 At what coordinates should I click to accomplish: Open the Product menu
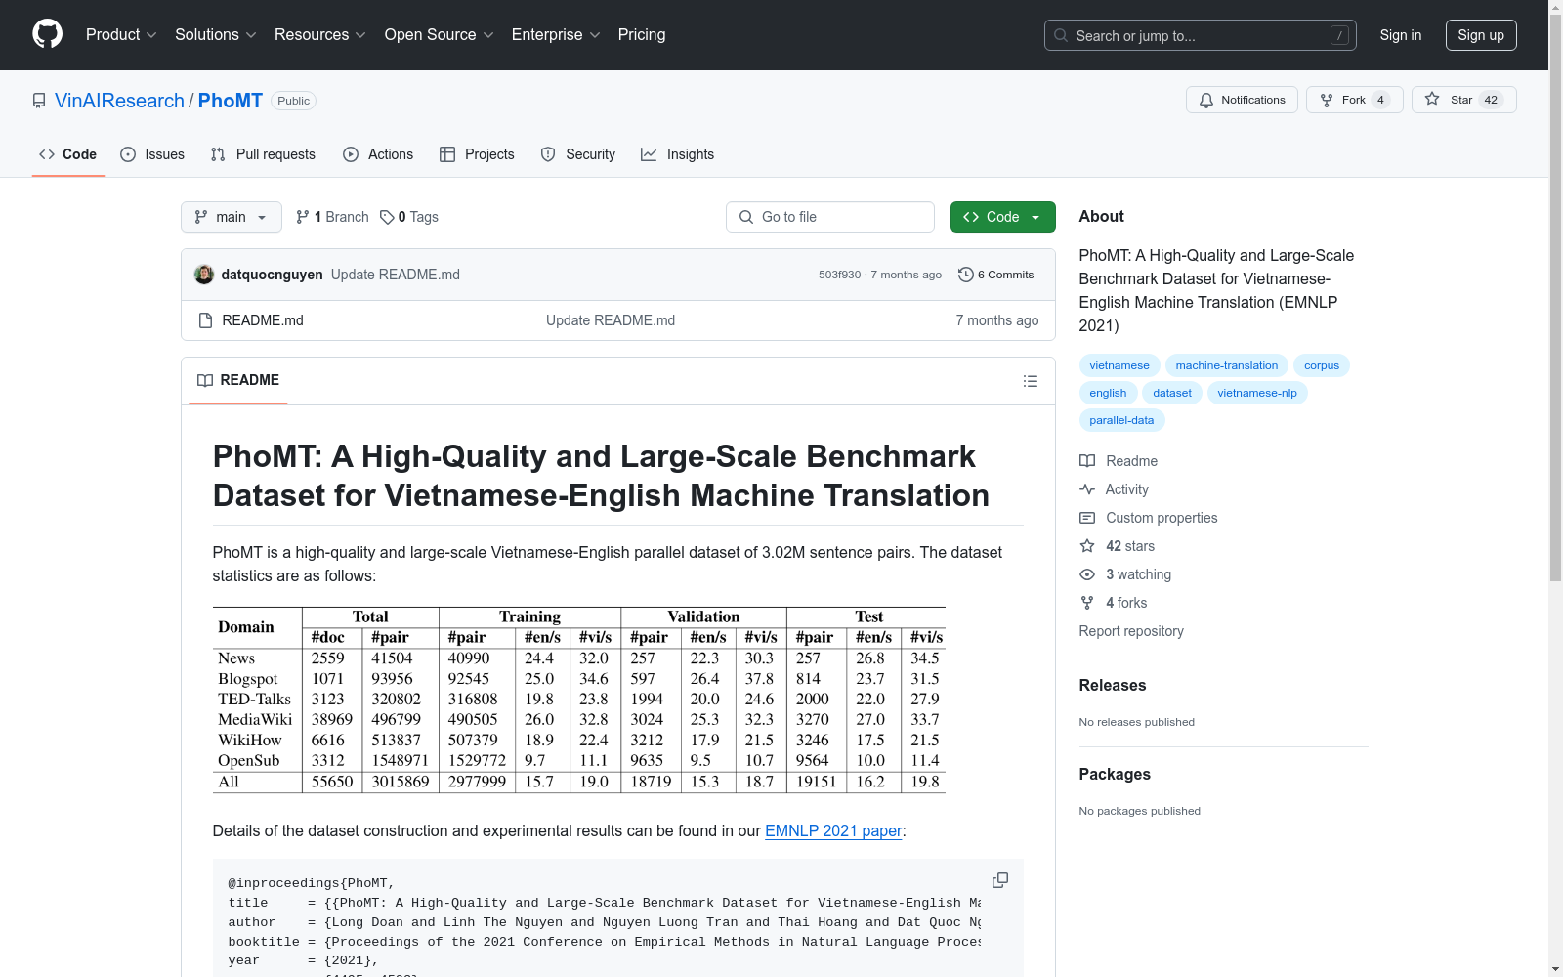pos(121,34)
